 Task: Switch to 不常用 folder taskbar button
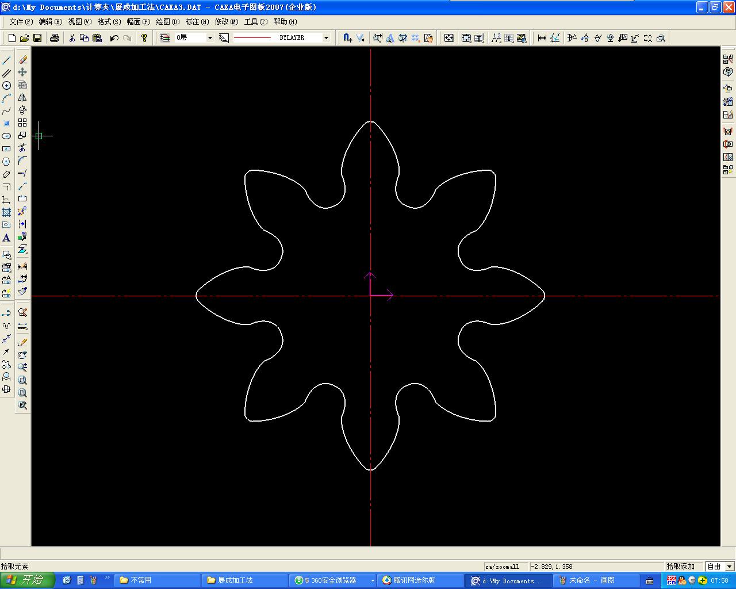pos(158,580)
